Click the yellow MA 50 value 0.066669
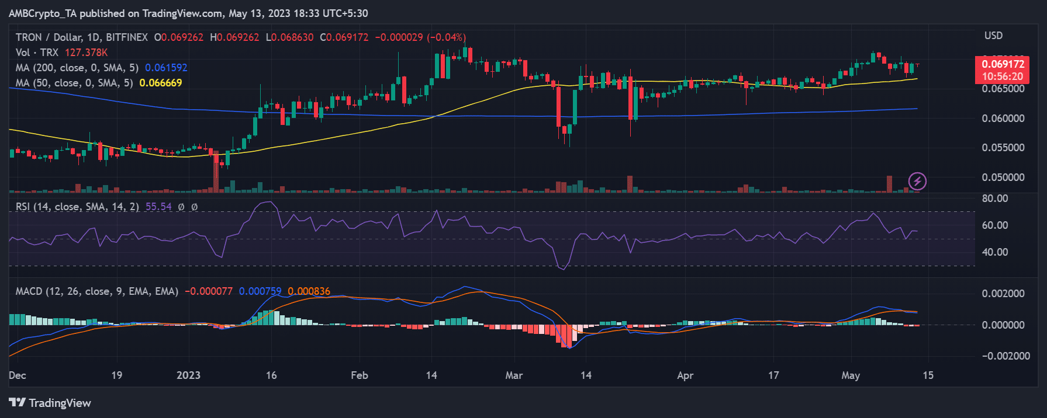The height and width of the screenshot is (418, 1047). (161, 83)
